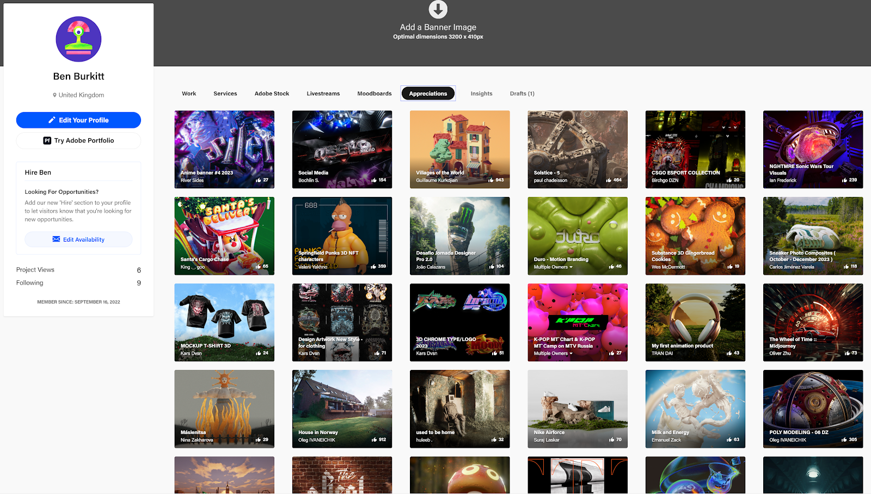Screen dimensions: 871x494
Task: Open author link paul chadeisson
Action: coord(550,181)
